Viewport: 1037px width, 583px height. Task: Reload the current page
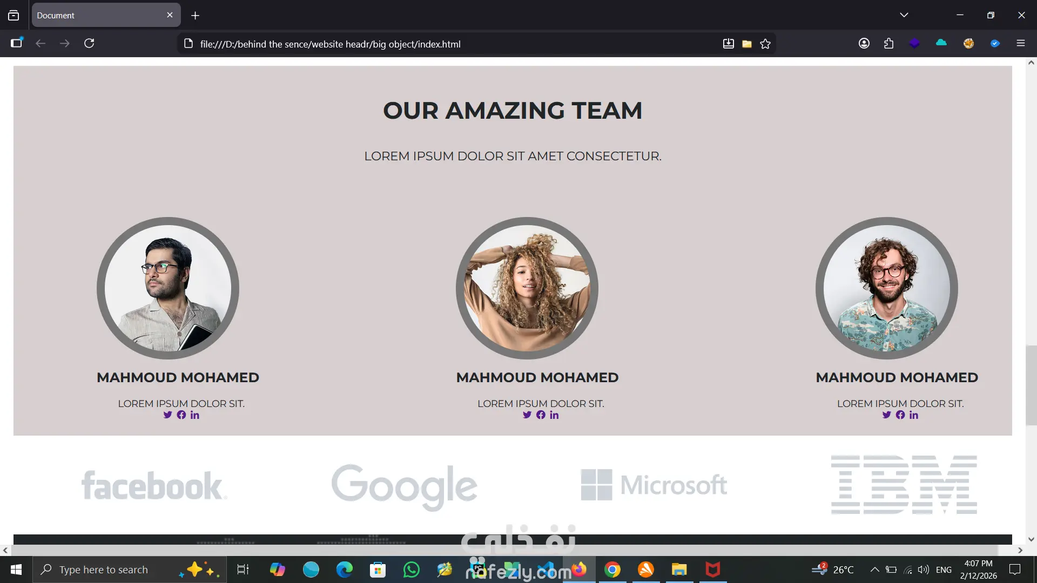click(x=89, y=43)
